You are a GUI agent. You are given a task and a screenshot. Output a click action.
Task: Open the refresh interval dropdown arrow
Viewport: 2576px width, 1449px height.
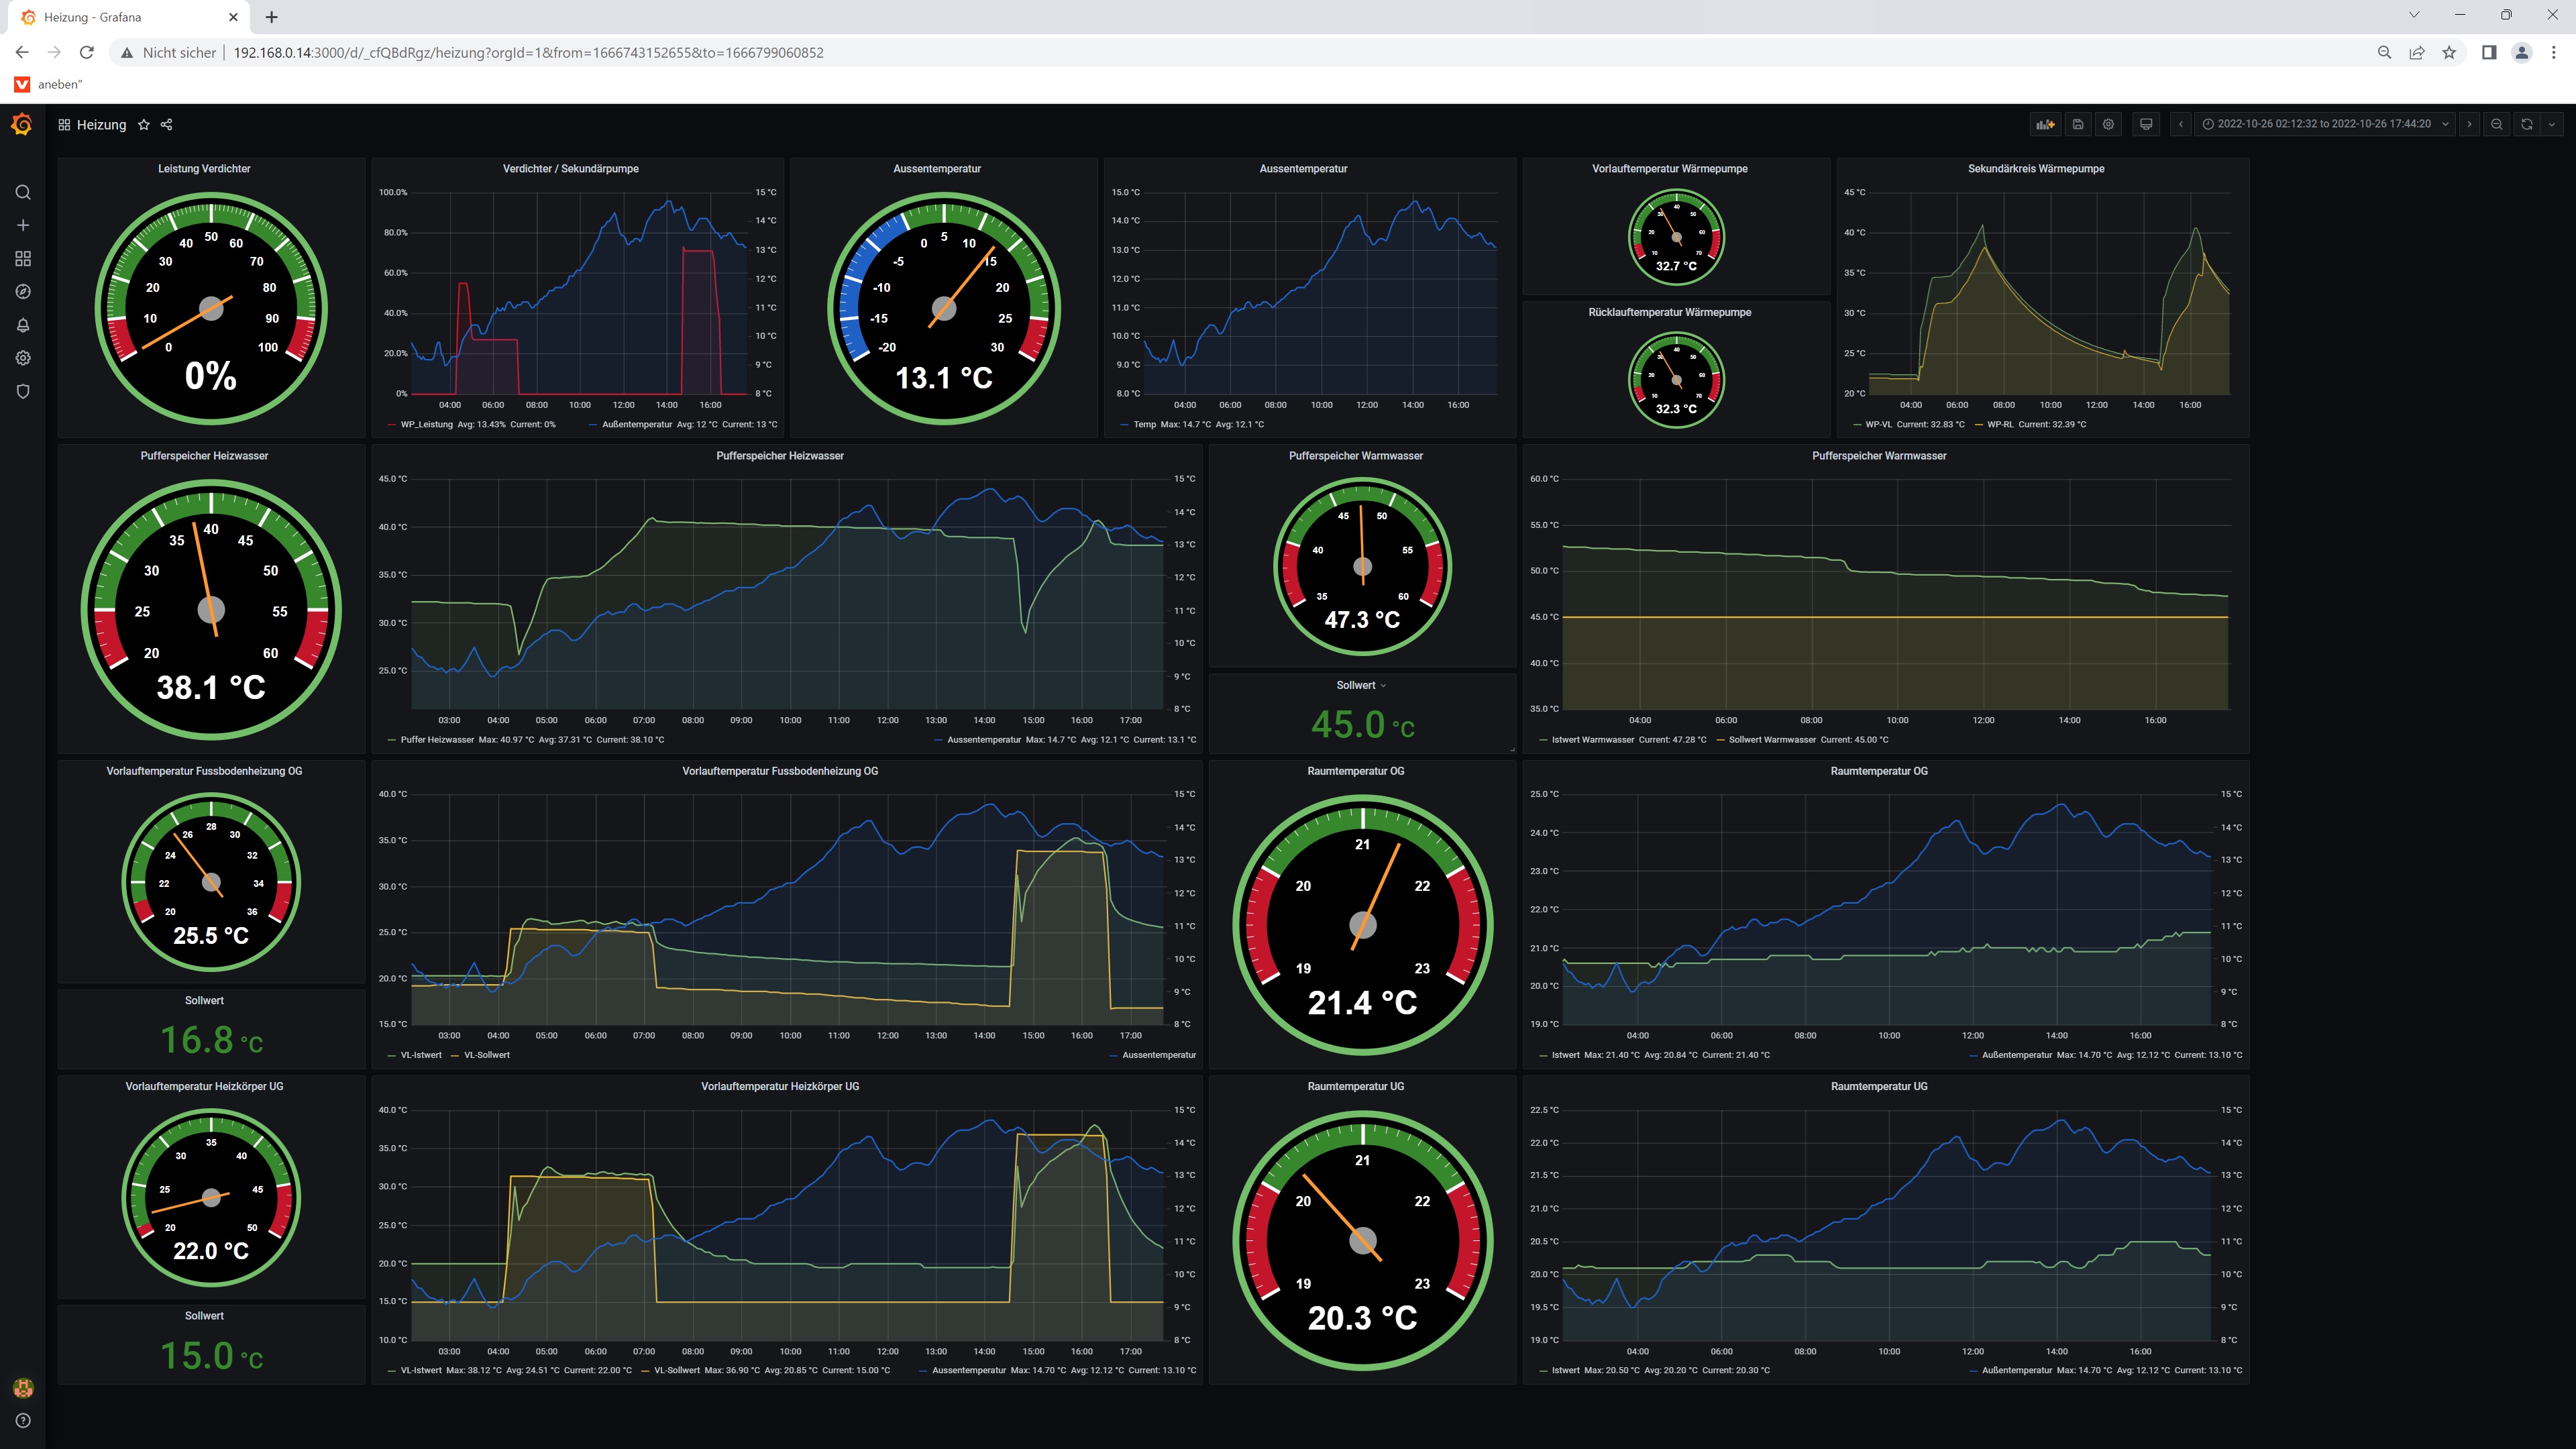click(x=2552, y=124)
